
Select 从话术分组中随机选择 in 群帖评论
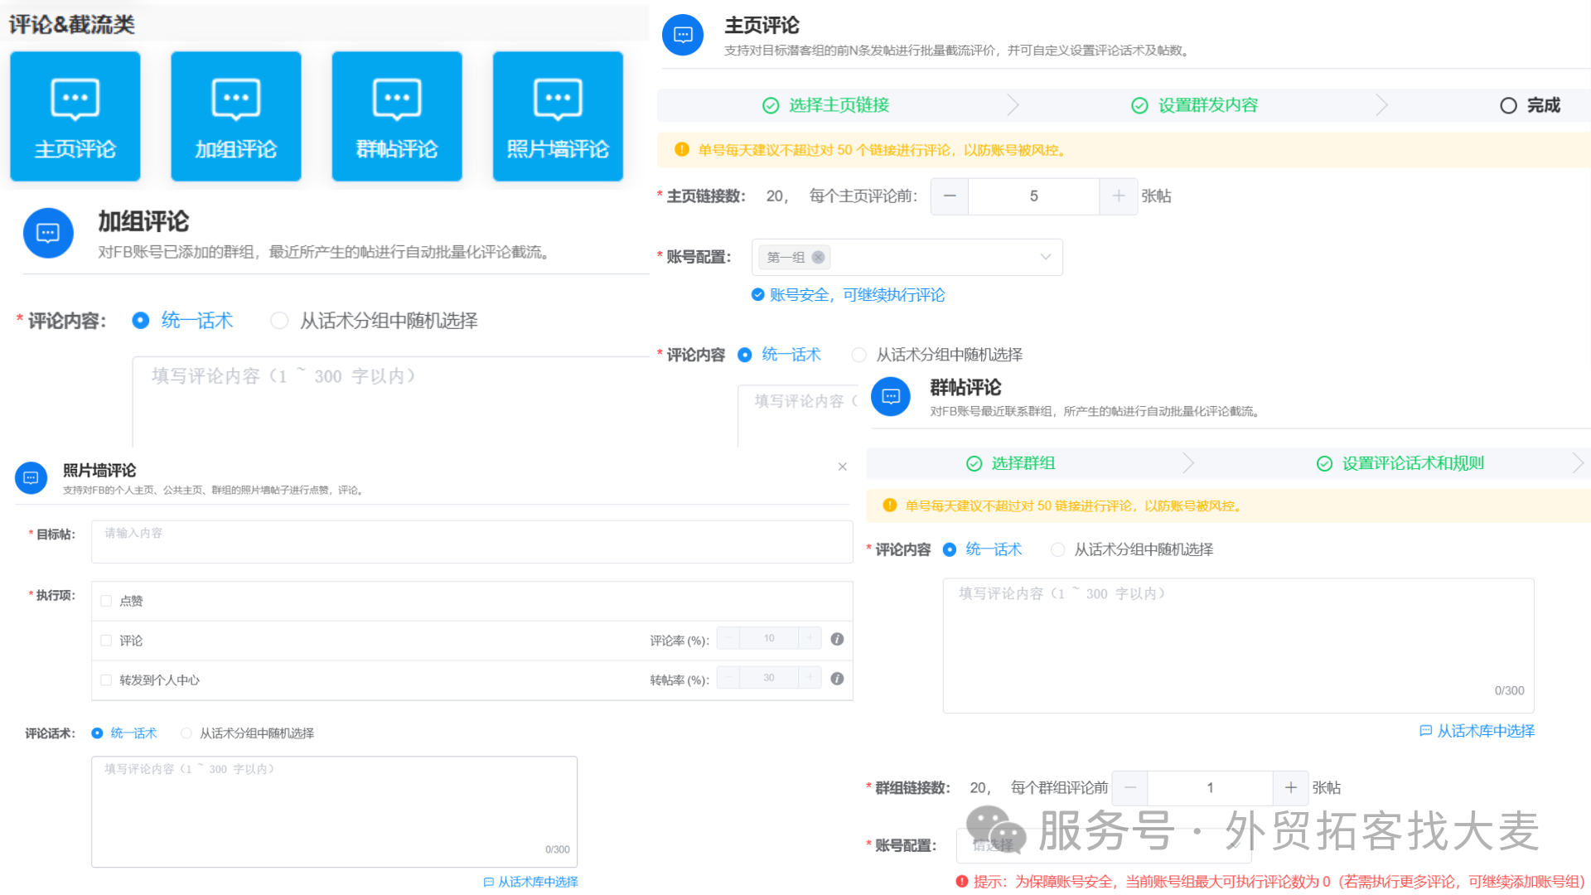1057,549
